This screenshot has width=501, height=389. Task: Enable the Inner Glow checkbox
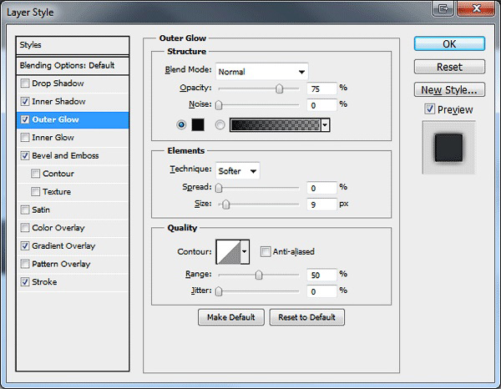(25, 138)
